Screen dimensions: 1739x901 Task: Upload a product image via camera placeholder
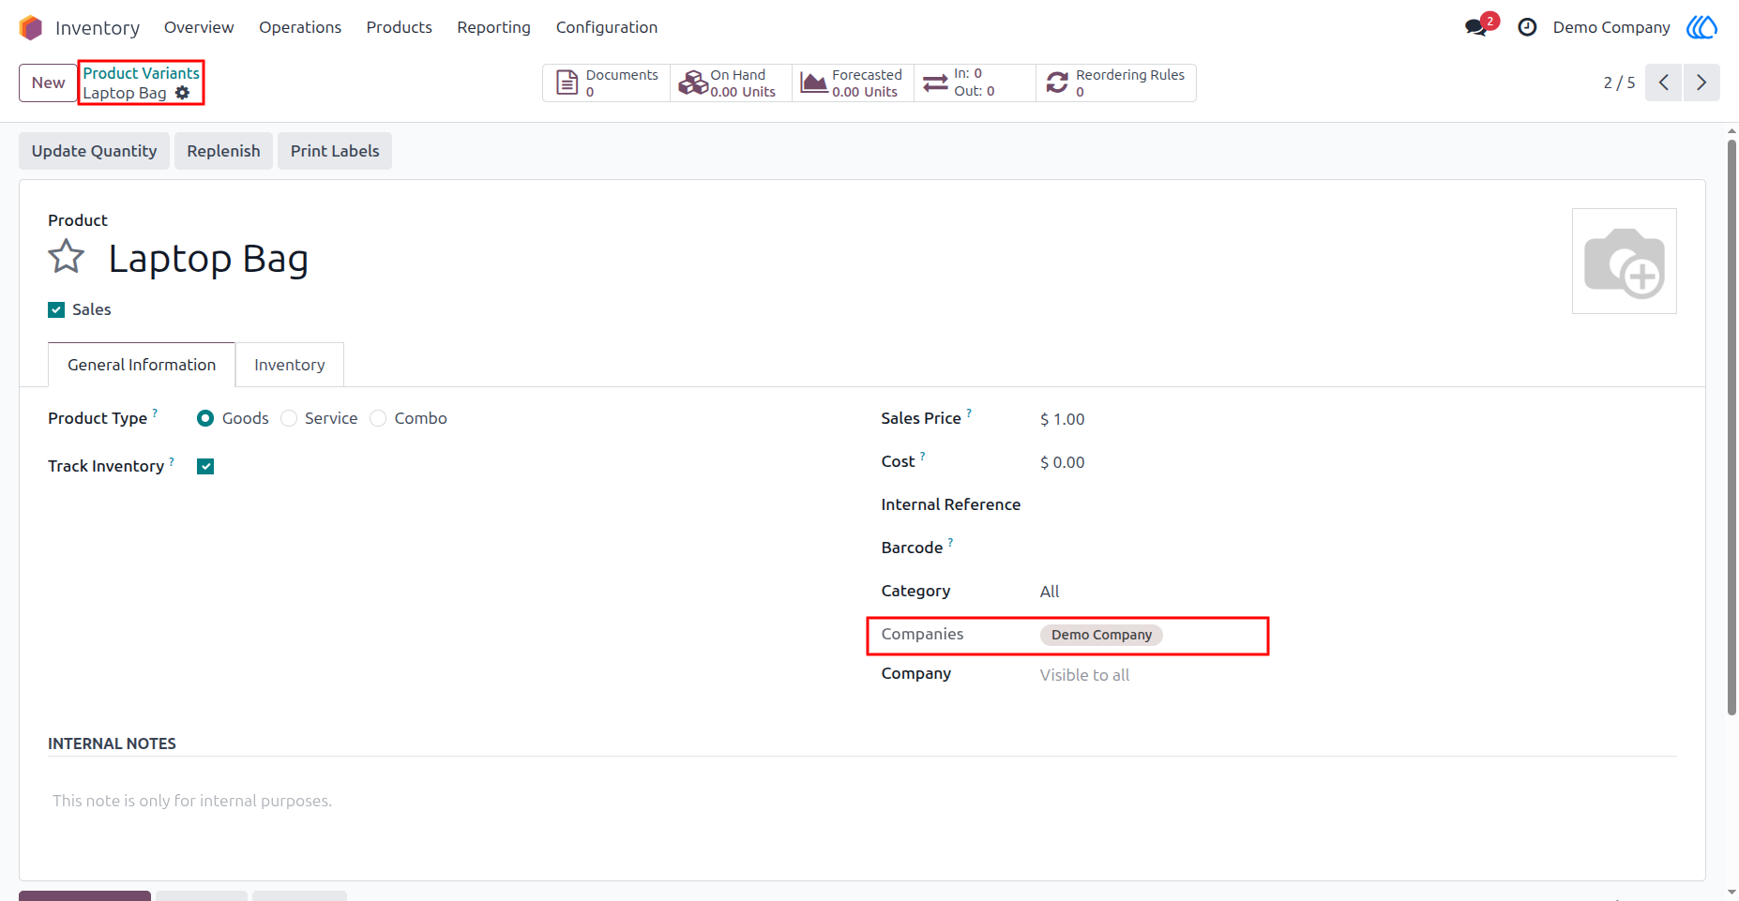1624,262
